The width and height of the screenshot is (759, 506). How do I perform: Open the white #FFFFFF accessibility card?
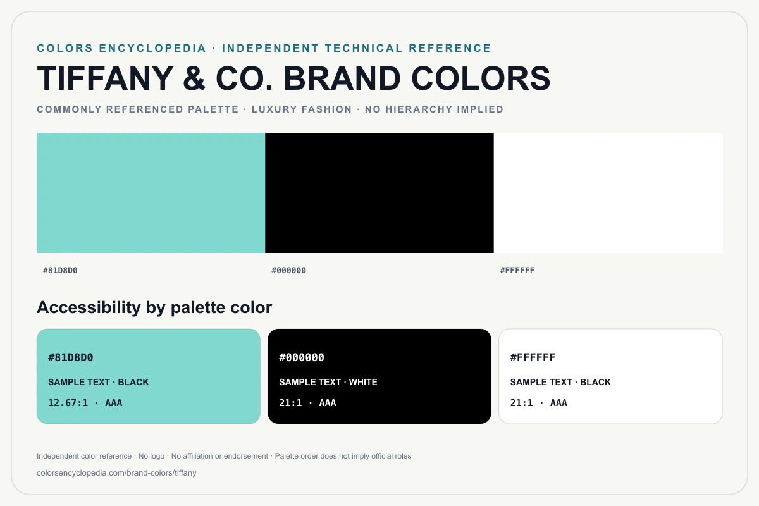tap(610, 376)
